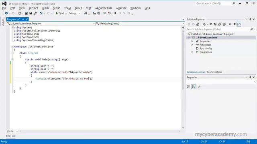257x144 pixels.
Task: Undo the last edit
Action: click(x=41, y=13)
